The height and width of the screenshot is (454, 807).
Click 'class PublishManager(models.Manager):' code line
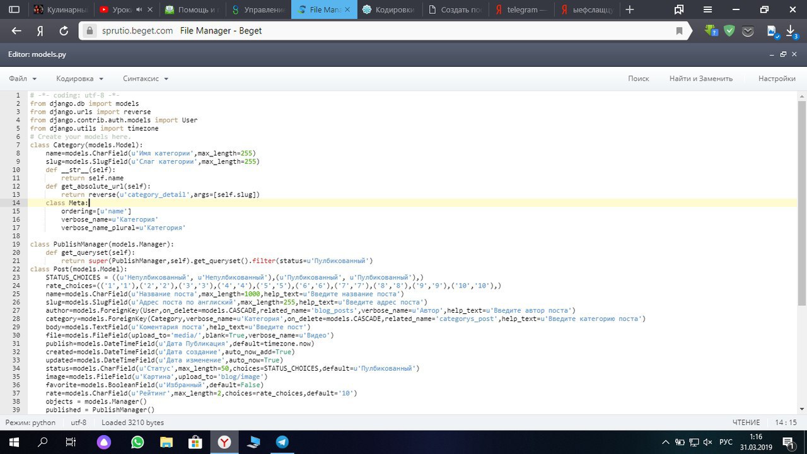pos(102,244)
